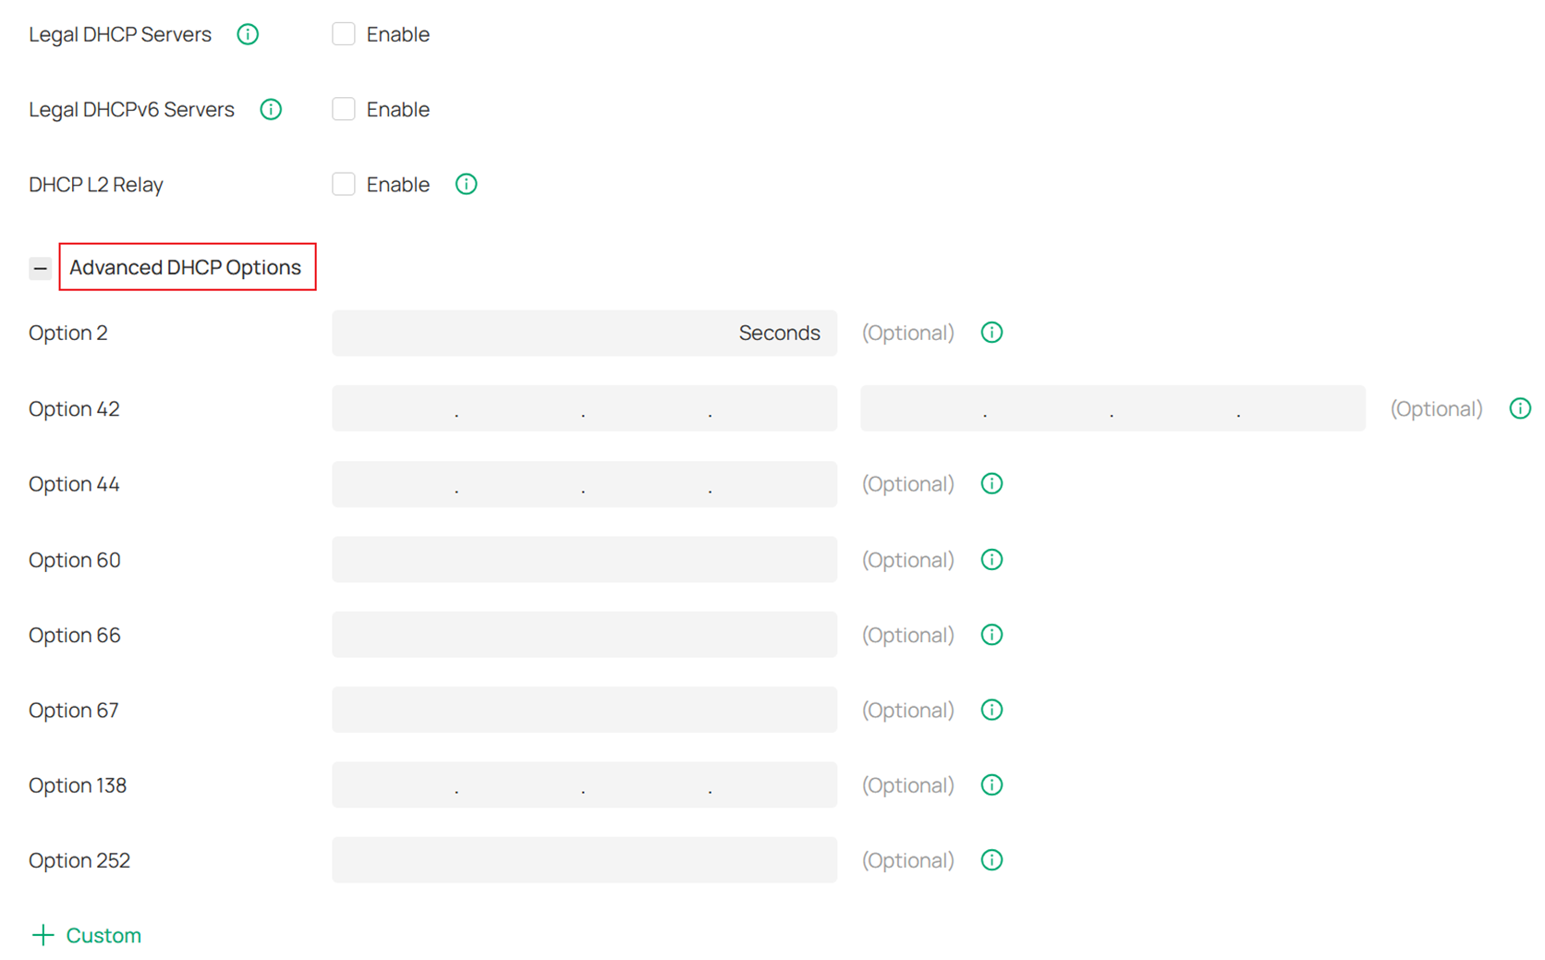
Task: Click the Option 60 input field
Action: coord(584,559)
